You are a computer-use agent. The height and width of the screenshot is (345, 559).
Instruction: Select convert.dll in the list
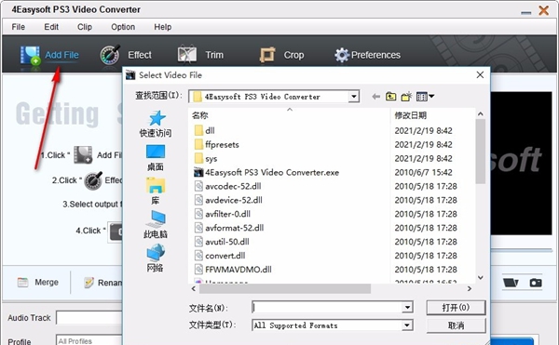tap(220, 256)
